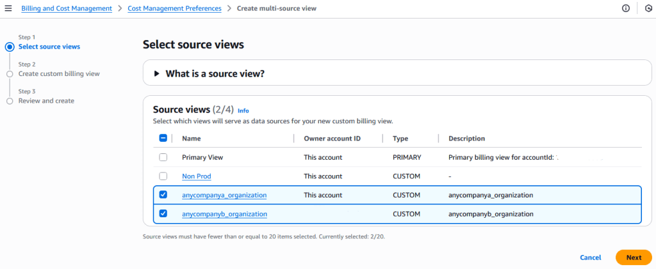Screen dimensions: 656x269
Task: Click the Next button
Action: coord(634,257)
